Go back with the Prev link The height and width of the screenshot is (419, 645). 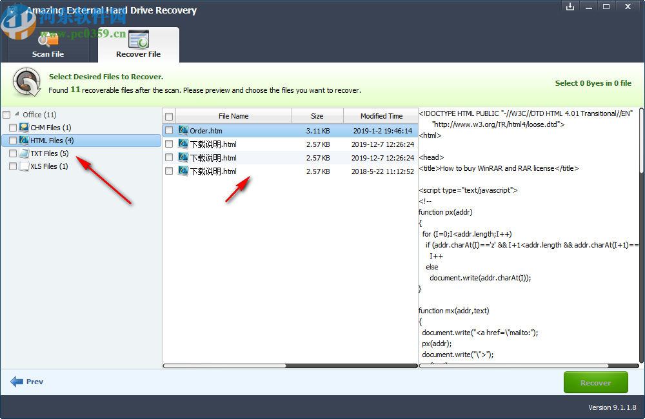pos(35,382)
